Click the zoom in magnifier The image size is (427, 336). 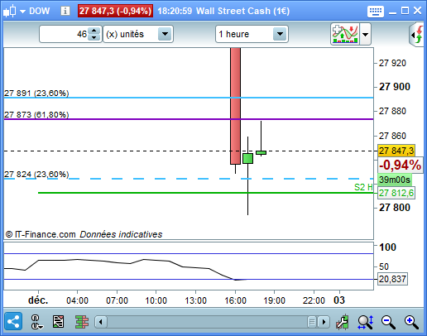click(x=411, y=322)
